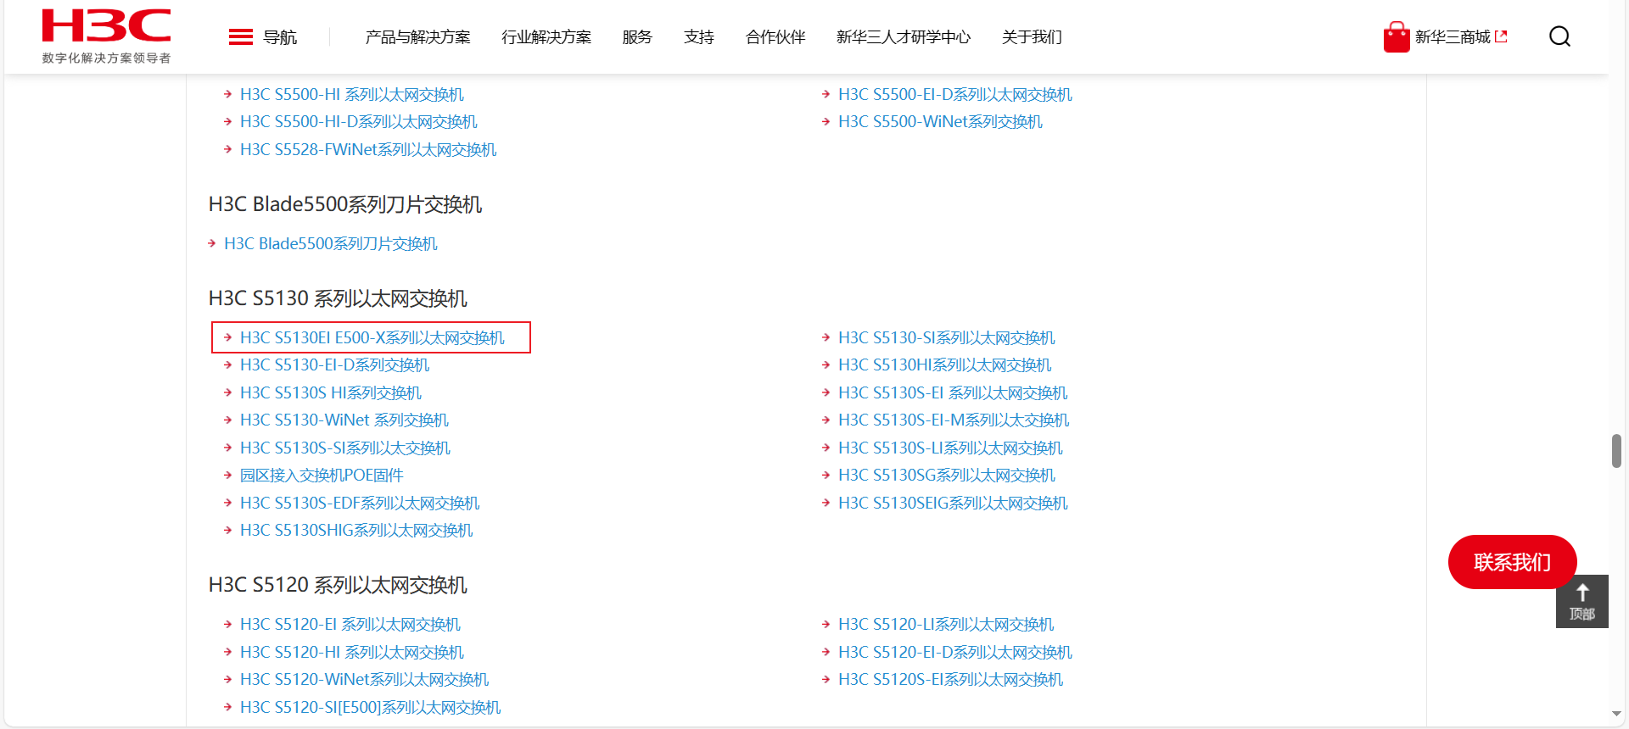Open H3C S5130S-EI-M系列以太交换机 link
This screenshot has height=729, width=1629.
click(954, 420)
